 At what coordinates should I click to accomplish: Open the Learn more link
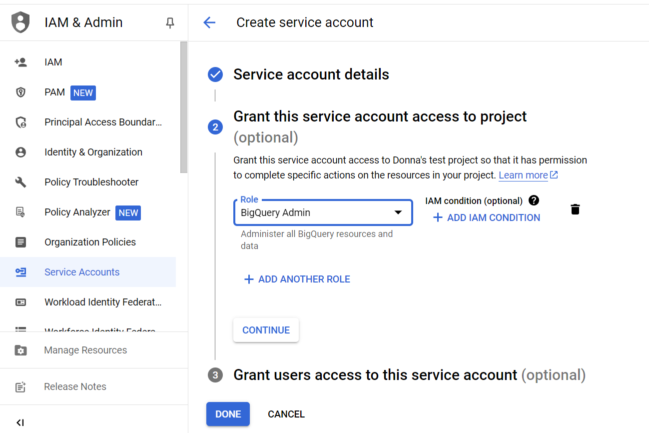pyautogui.click(x=528, y=175)
